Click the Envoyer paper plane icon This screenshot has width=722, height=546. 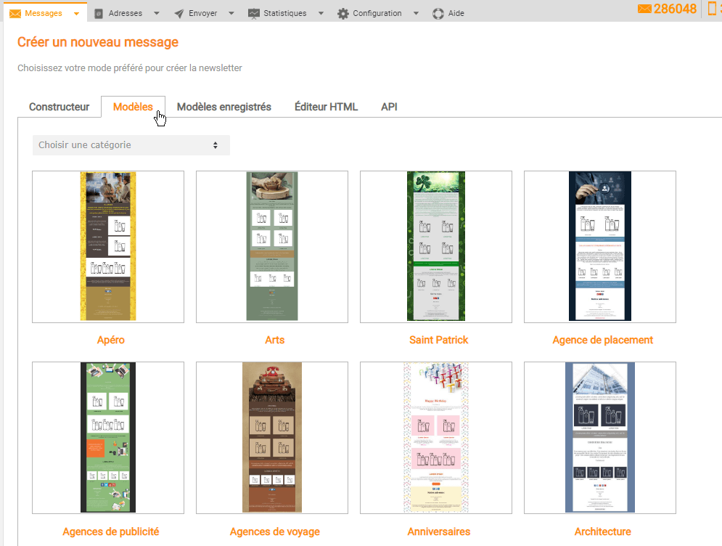[179, 13]
